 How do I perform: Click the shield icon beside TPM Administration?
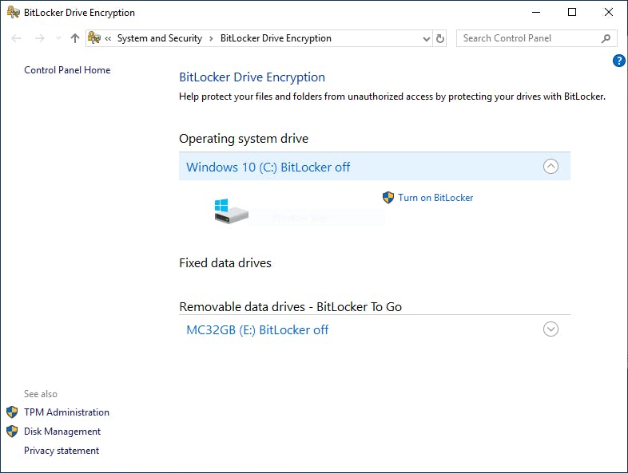coord(12,412)
